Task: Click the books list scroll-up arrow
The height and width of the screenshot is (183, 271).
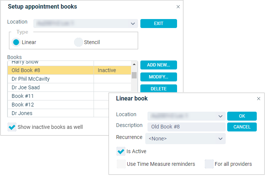Action: (134, 64)
